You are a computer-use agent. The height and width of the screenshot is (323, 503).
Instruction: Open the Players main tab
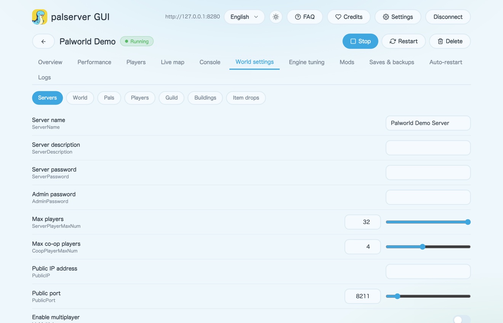[136, 62]
